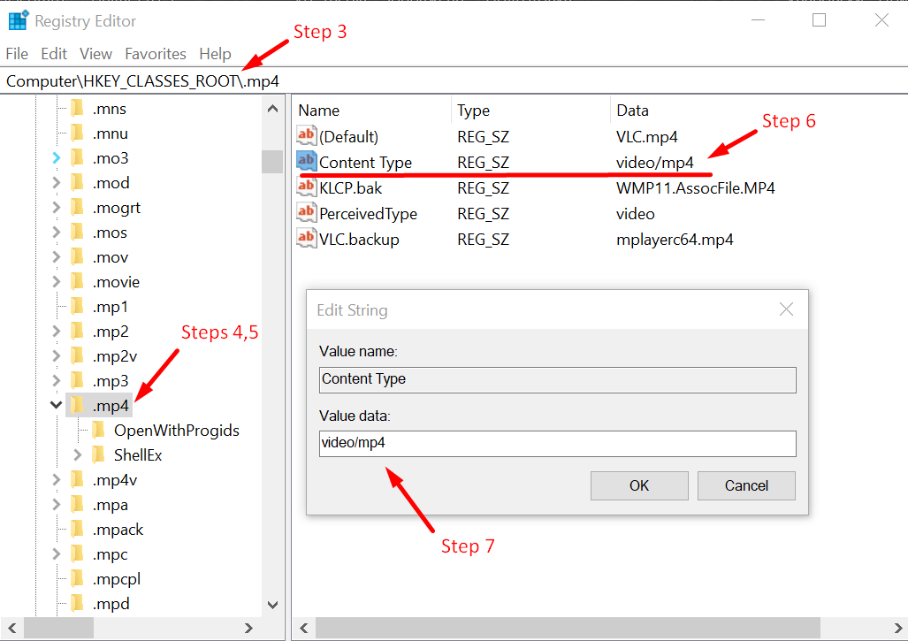Click the mplayerc64.mp4 data cell
Image resolution: width=908 pixels, height=641 pixels.
675,239
